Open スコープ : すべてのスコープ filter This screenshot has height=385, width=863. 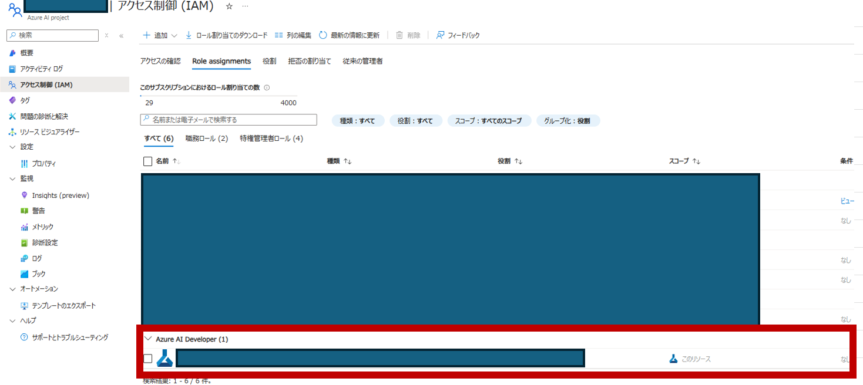[x=489, y=121]
